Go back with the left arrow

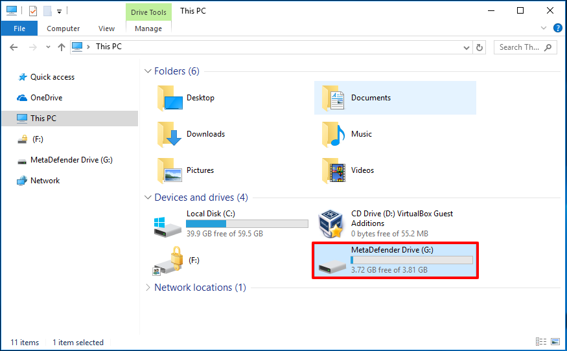(x=14, y=47)
